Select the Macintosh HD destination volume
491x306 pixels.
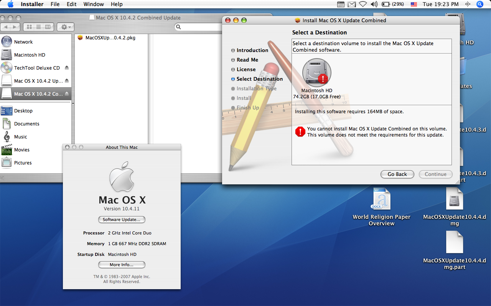[317, 78]
